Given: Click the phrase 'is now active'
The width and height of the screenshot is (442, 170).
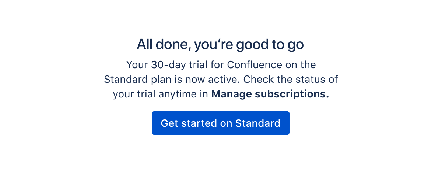Looking at the screenshot, I should [200, 80].
